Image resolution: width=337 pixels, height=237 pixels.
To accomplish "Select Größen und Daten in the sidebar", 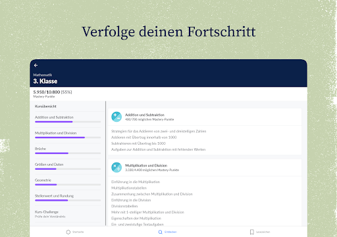I will [49, 165].
